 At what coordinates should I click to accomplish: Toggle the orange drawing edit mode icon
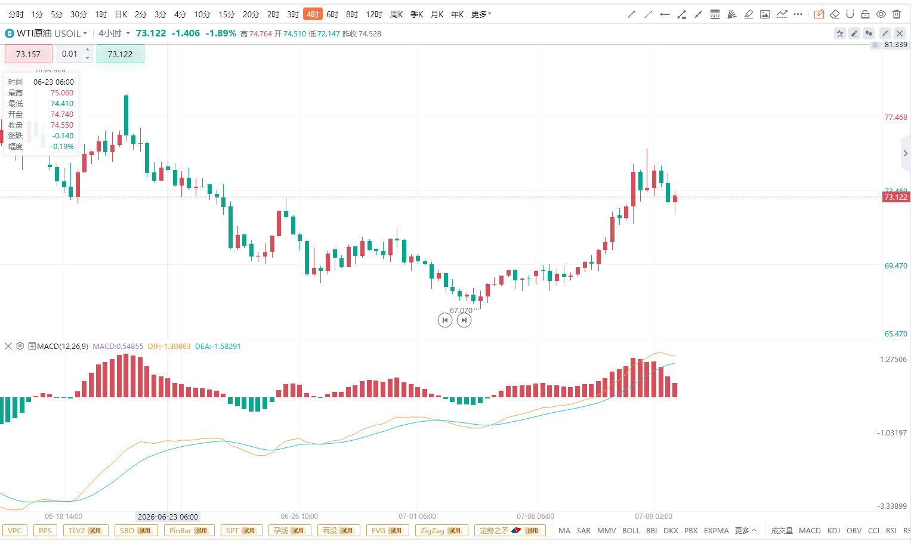819,14
